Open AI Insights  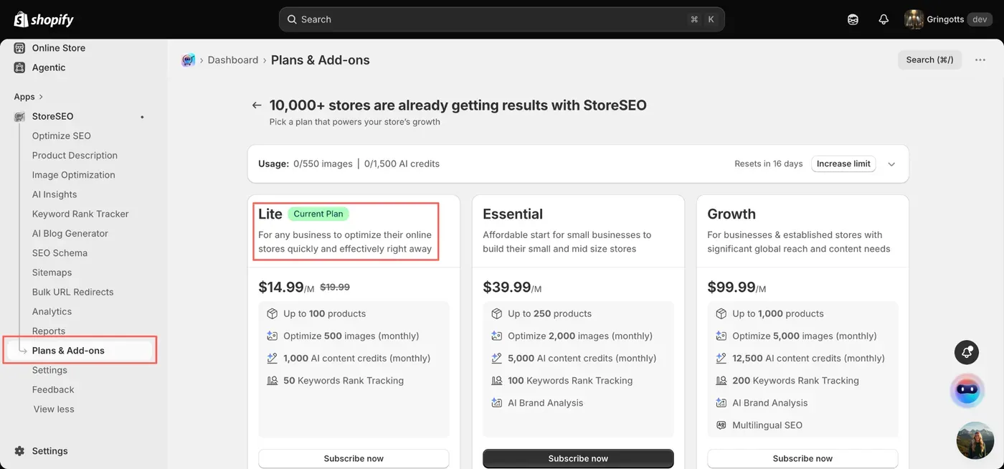tap(55, 194)
